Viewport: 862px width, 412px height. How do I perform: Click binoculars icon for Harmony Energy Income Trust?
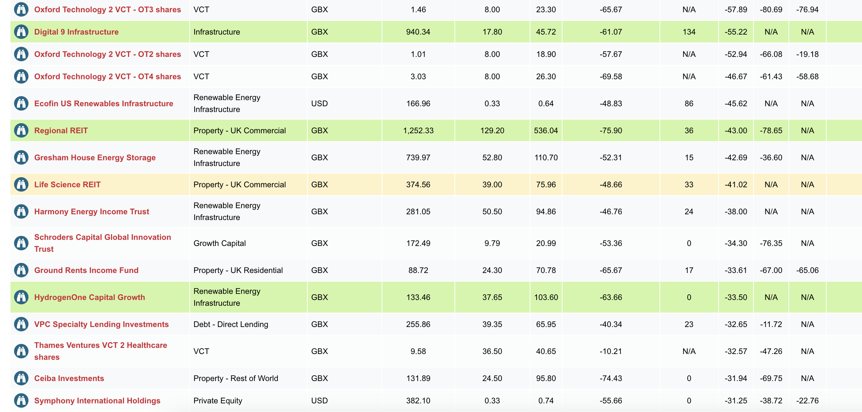coord(21,211)
